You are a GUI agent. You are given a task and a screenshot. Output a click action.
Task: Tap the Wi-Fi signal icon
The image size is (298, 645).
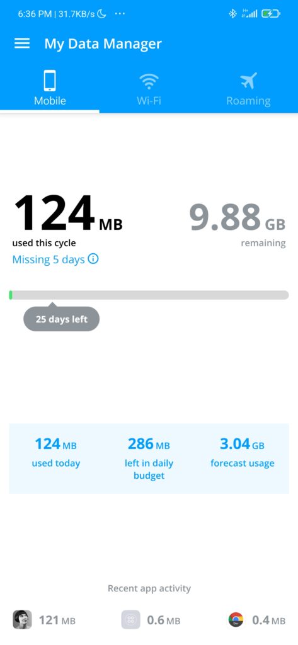tap(149, 81)
